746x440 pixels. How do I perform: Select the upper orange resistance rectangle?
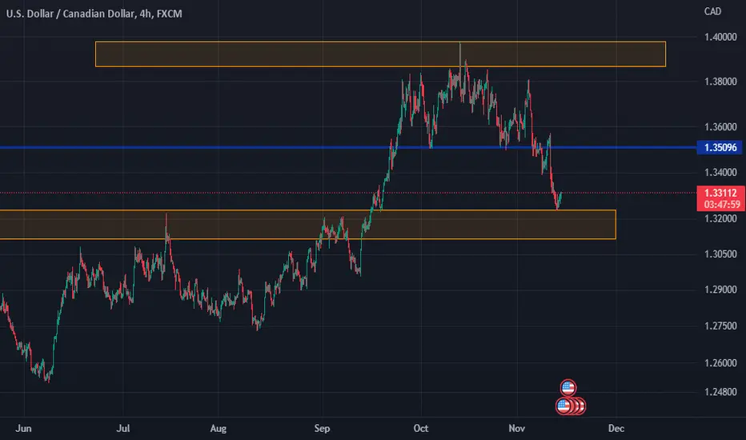[x=380, y=54]
